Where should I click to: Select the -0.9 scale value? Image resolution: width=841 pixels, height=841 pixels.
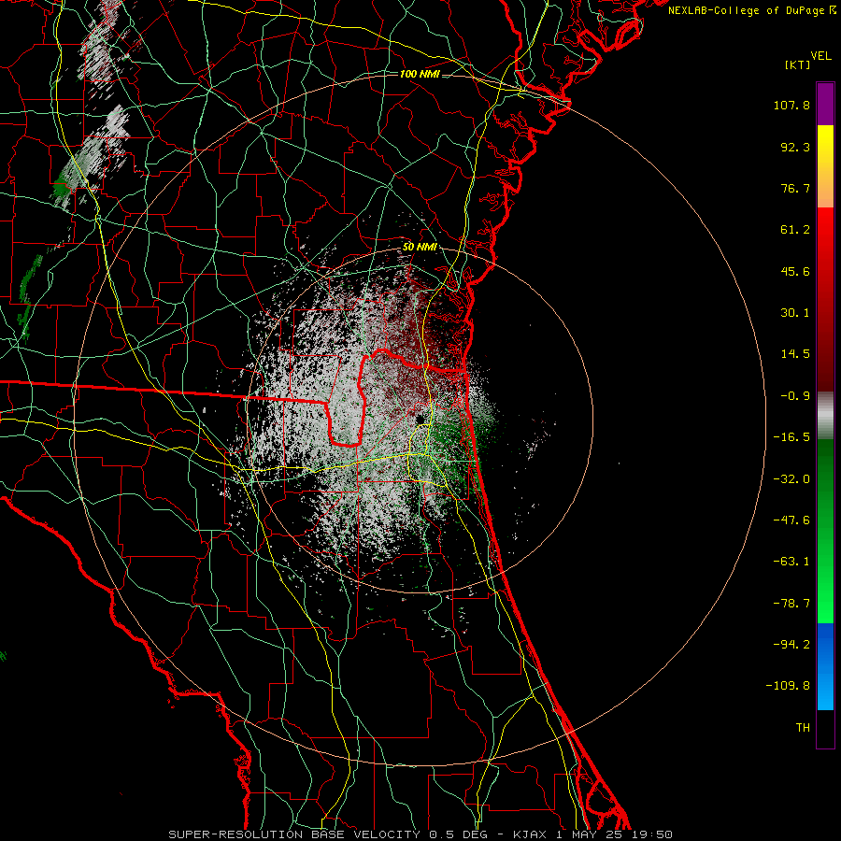tap(795, 396)
